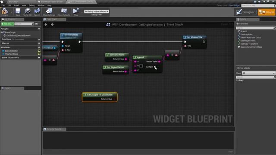This screenshot has height=155, width=276.
Task: Click the Title pin on Set Window Title
Action: [x=185, y=46]
